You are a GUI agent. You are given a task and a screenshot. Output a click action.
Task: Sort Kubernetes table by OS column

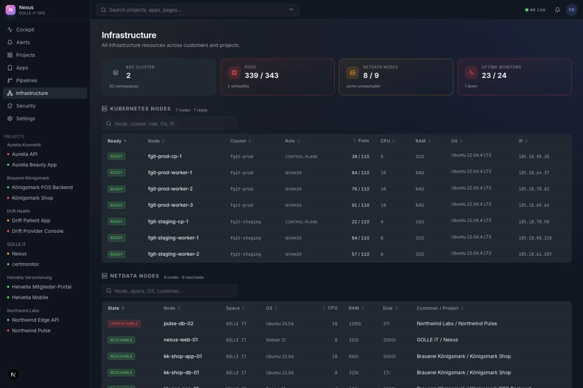pyautogui.click(x=457, y=141)
